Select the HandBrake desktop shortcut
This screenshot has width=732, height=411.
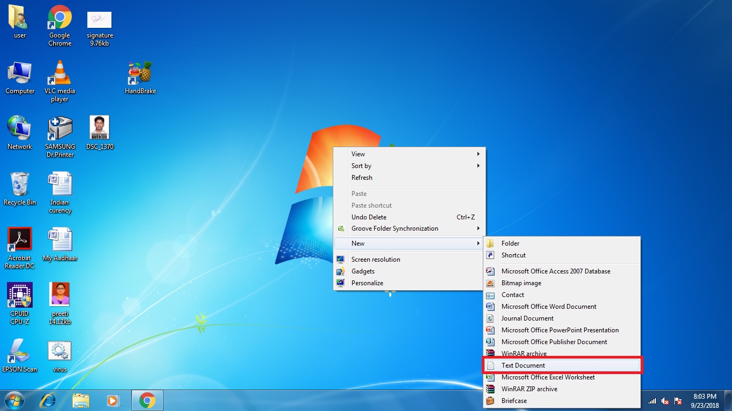(x=140, y=78)
